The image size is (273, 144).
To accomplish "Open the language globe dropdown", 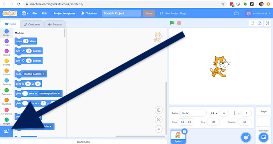I will click(x=25, y=13).
